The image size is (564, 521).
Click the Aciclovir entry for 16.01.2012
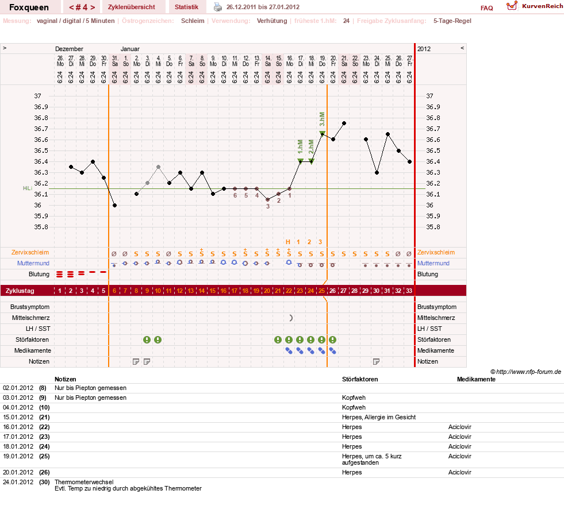click(x=460, y=427)
